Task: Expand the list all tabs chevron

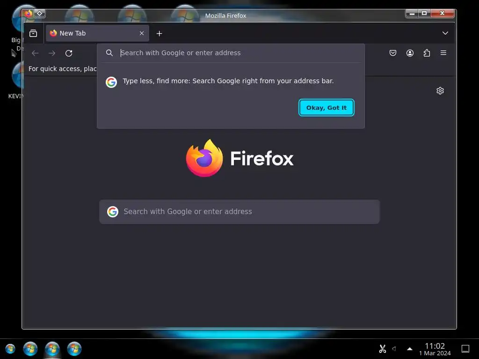Action: (445, 33)
